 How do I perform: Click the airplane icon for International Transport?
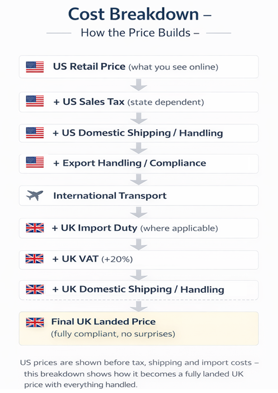(35, 196)
